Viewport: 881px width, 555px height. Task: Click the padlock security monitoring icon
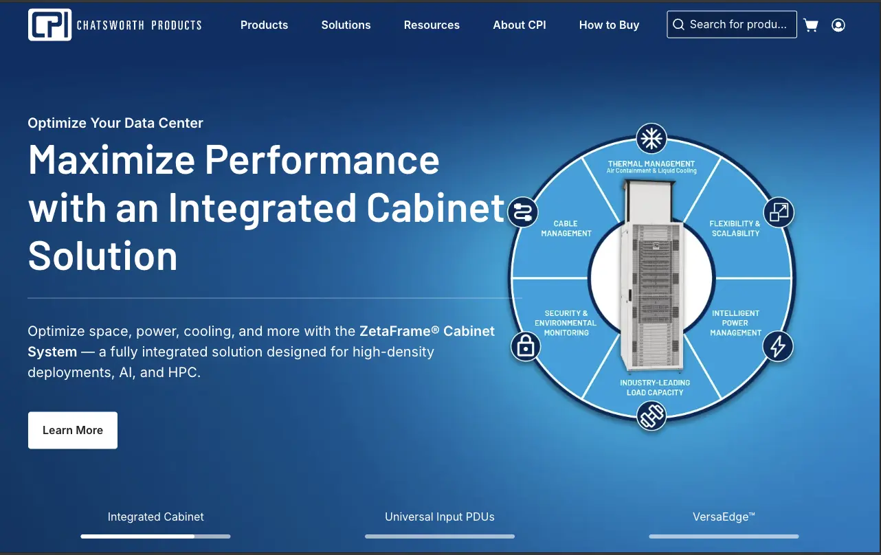coord(526,346)
